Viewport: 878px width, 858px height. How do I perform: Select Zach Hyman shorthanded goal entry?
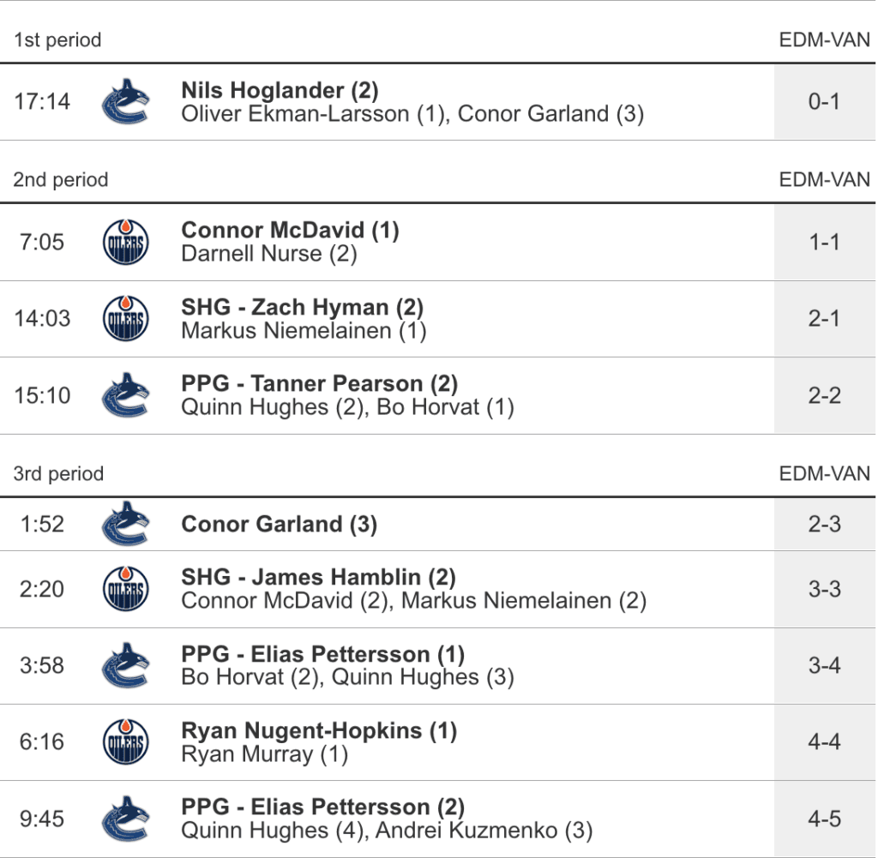[x=302, y=307]
